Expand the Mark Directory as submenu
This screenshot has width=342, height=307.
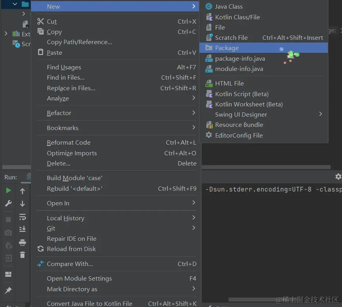(x=194, y=288)
